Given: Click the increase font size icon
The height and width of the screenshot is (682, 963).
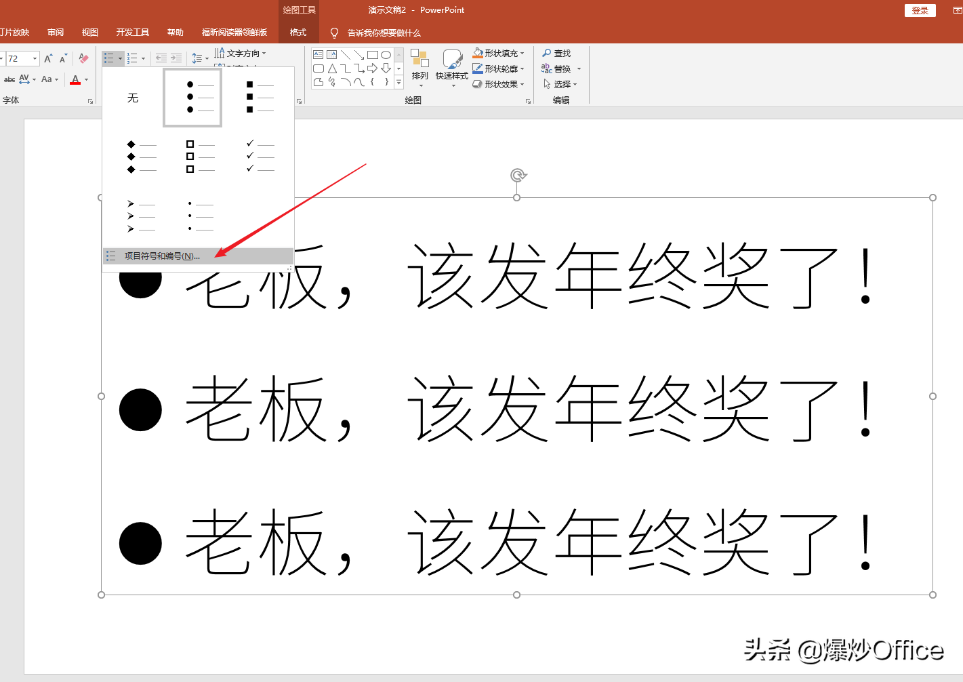Looking at the screenshot, I should click(48, 58).
